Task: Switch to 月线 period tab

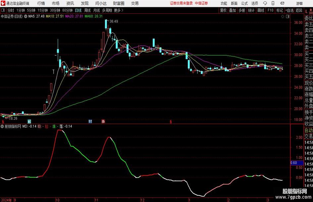Action: [96, 10]
